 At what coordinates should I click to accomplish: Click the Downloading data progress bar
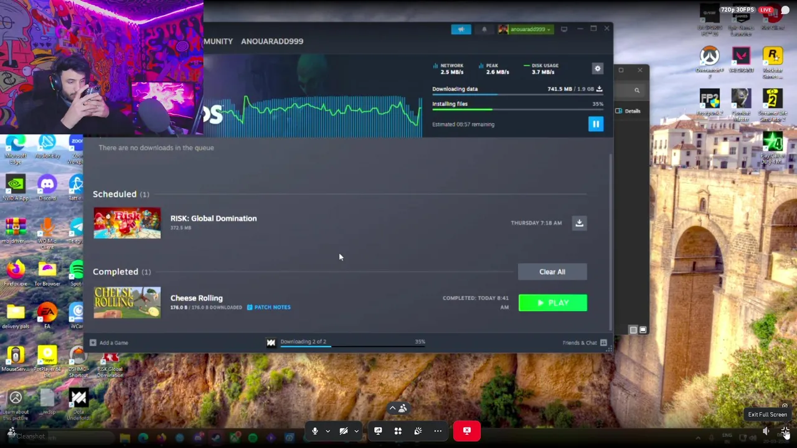point(518,95)
